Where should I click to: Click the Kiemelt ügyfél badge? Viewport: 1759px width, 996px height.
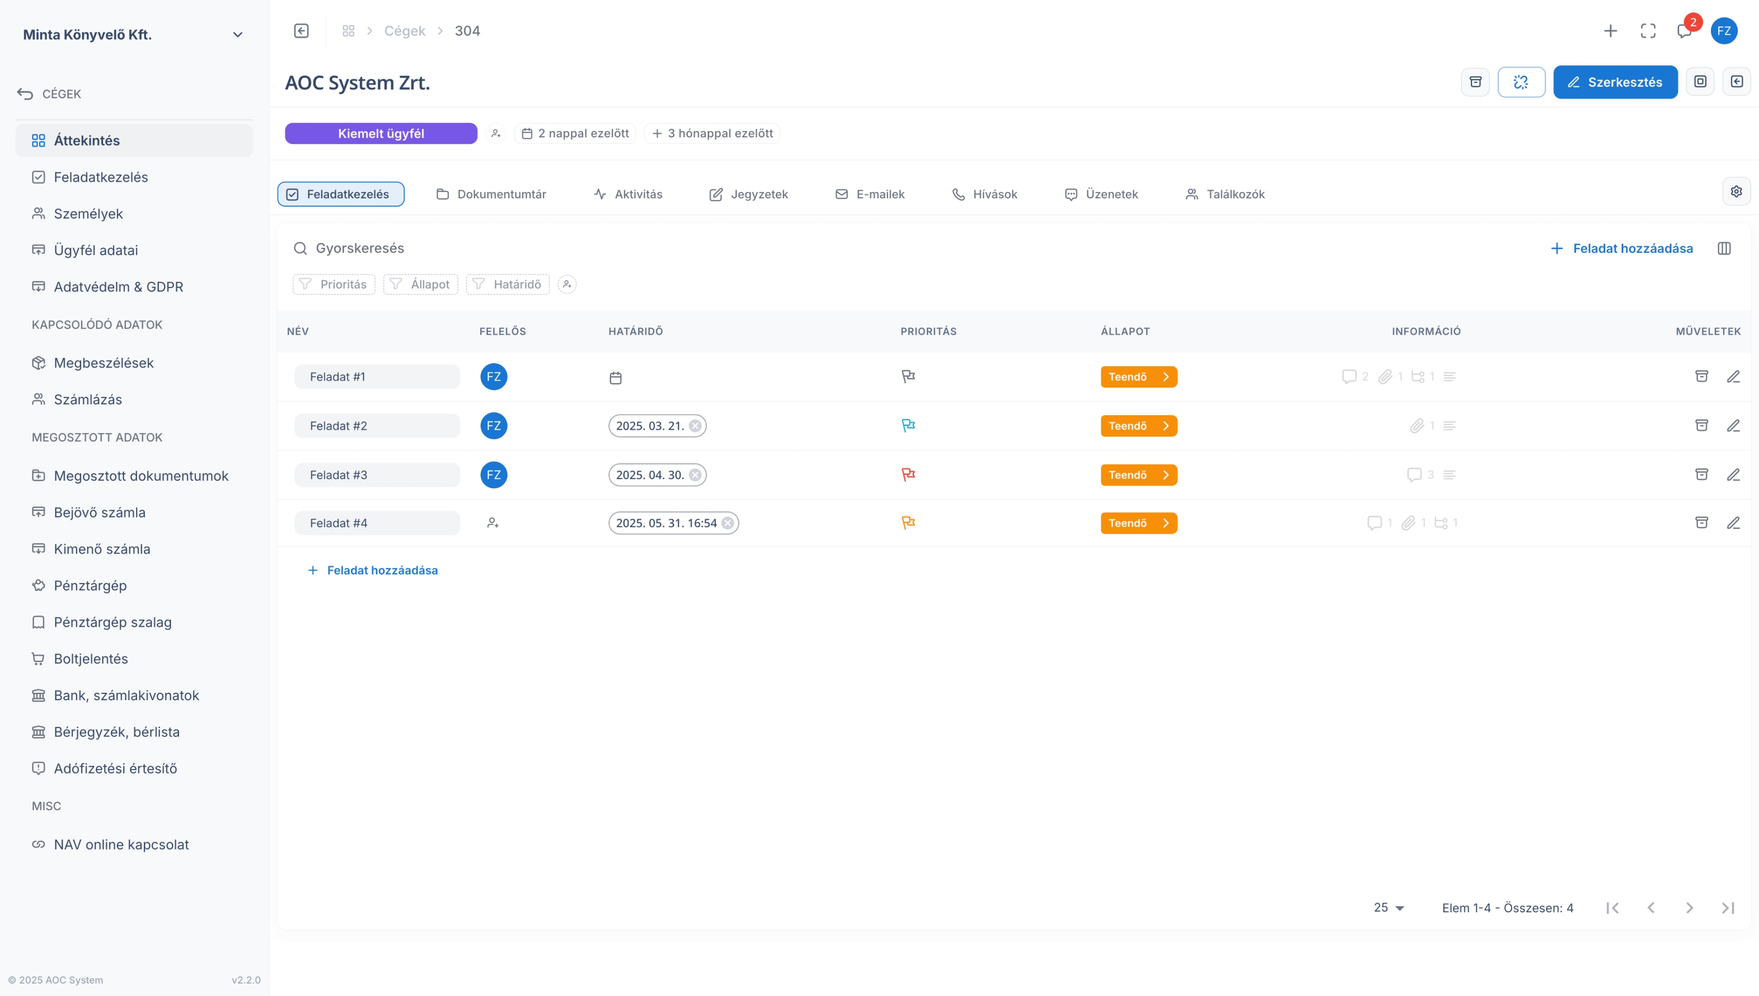(x=381, y=133)
